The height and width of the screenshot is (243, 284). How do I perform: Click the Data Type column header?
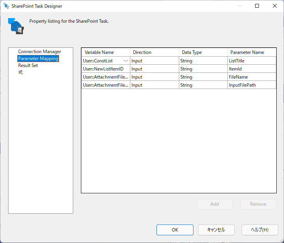pos(203,52)
